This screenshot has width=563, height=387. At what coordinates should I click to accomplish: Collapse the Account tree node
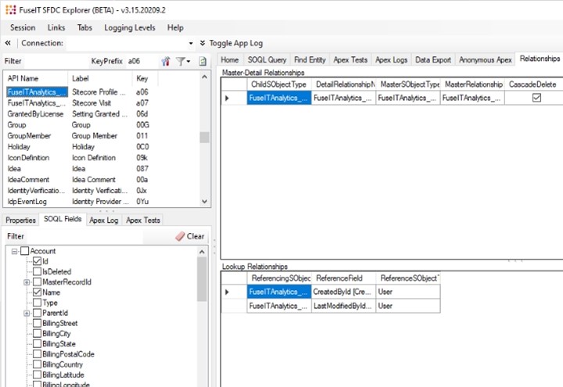click(14, 251)
